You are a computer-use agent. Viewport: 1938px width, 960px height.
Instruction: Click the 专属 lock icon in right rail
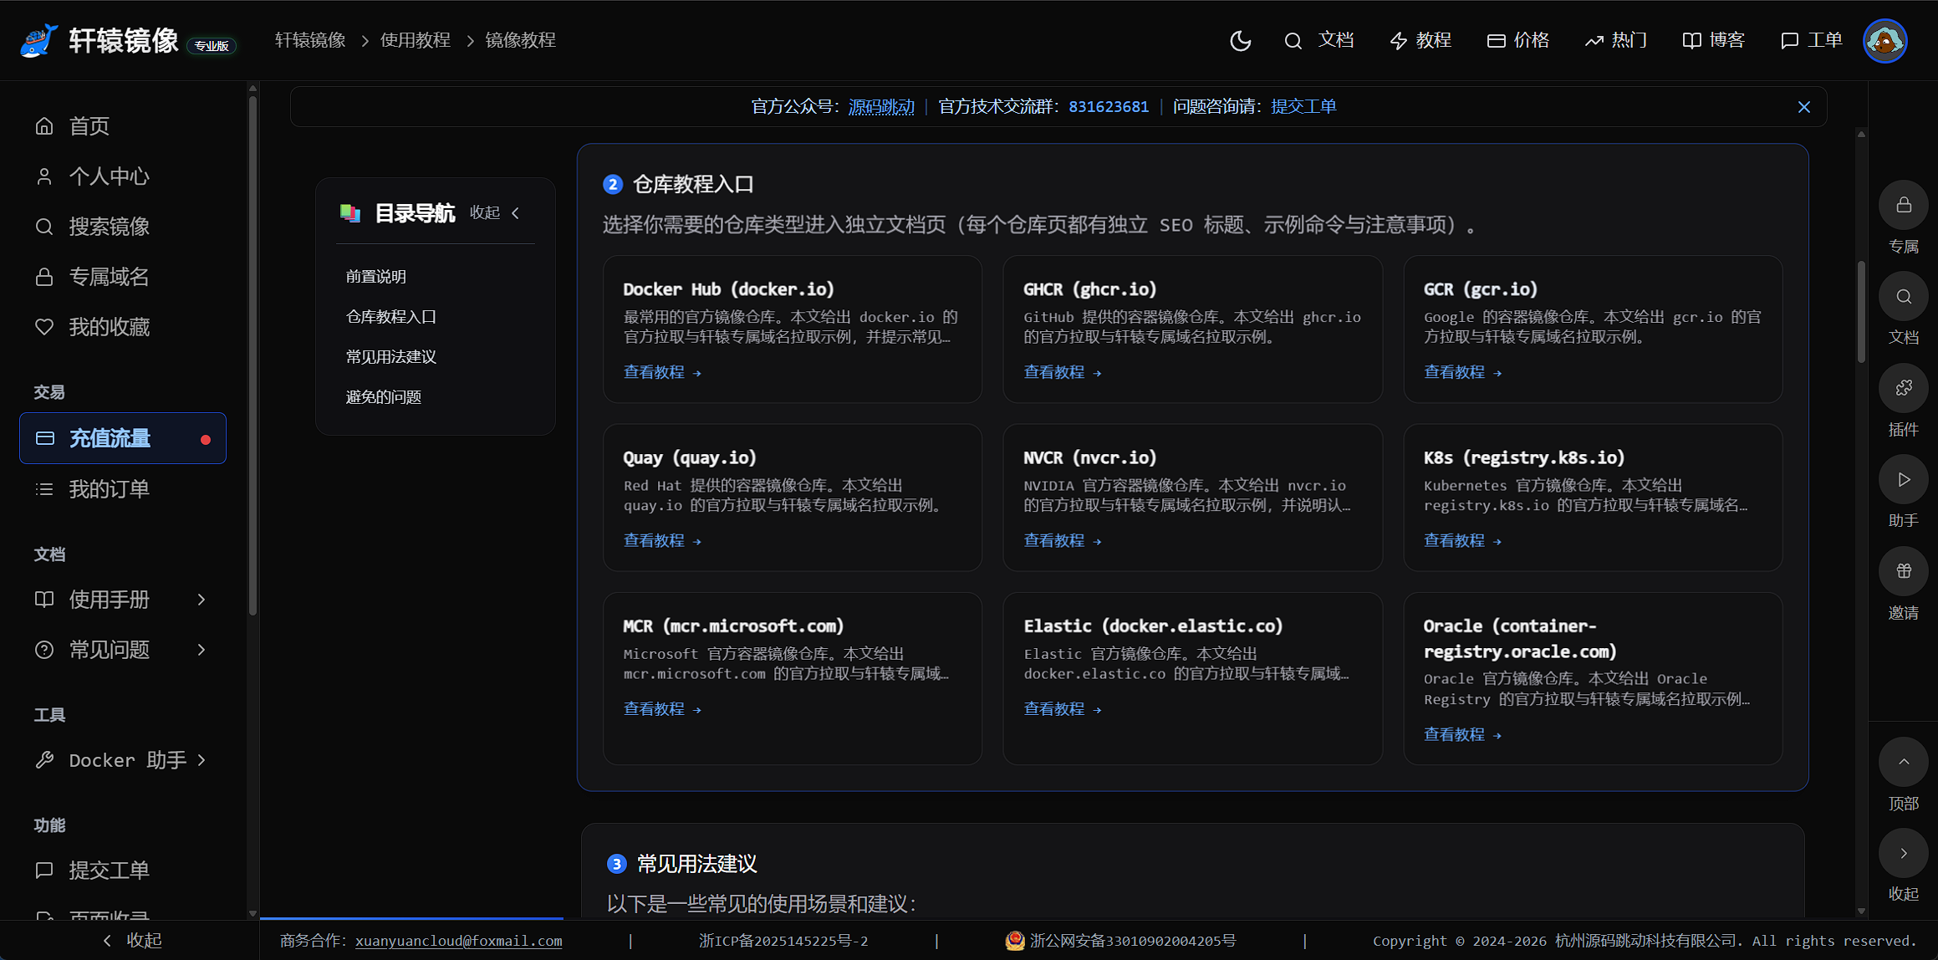coord(1904,205)
